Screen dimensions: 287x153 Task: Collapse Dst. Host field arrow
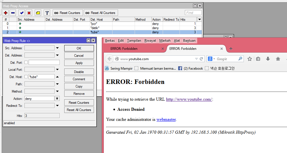click(57, 77)
